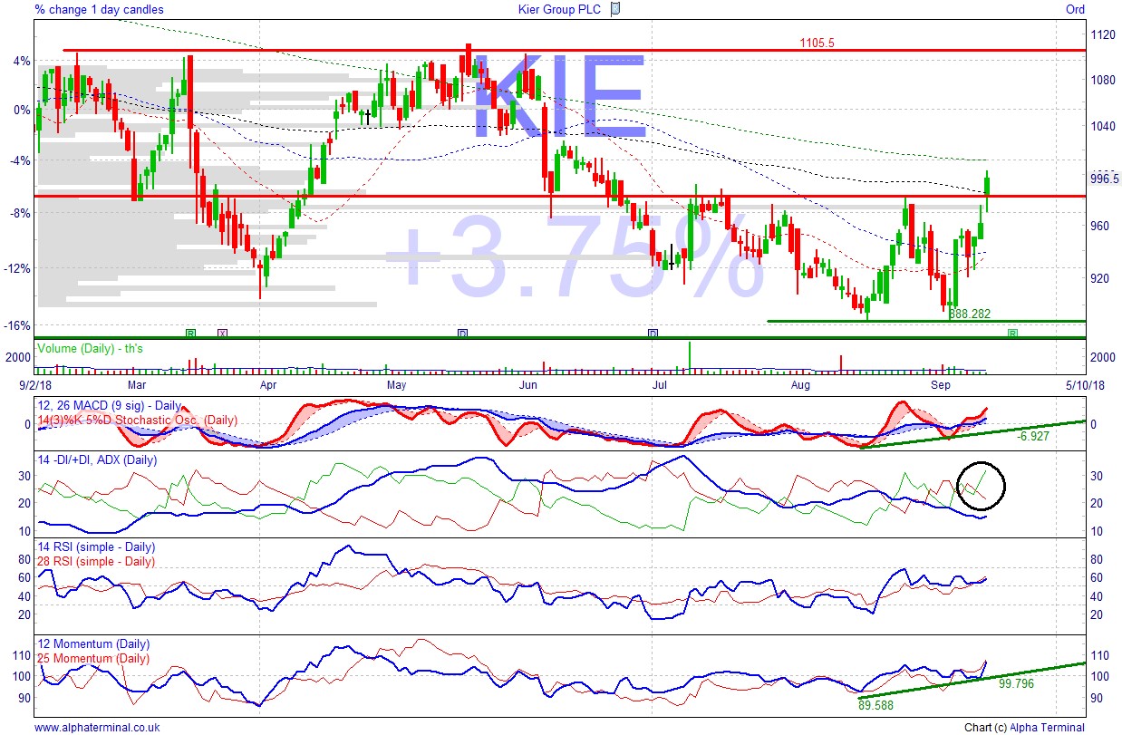Click the 'Ord' label in top right

1075,9
